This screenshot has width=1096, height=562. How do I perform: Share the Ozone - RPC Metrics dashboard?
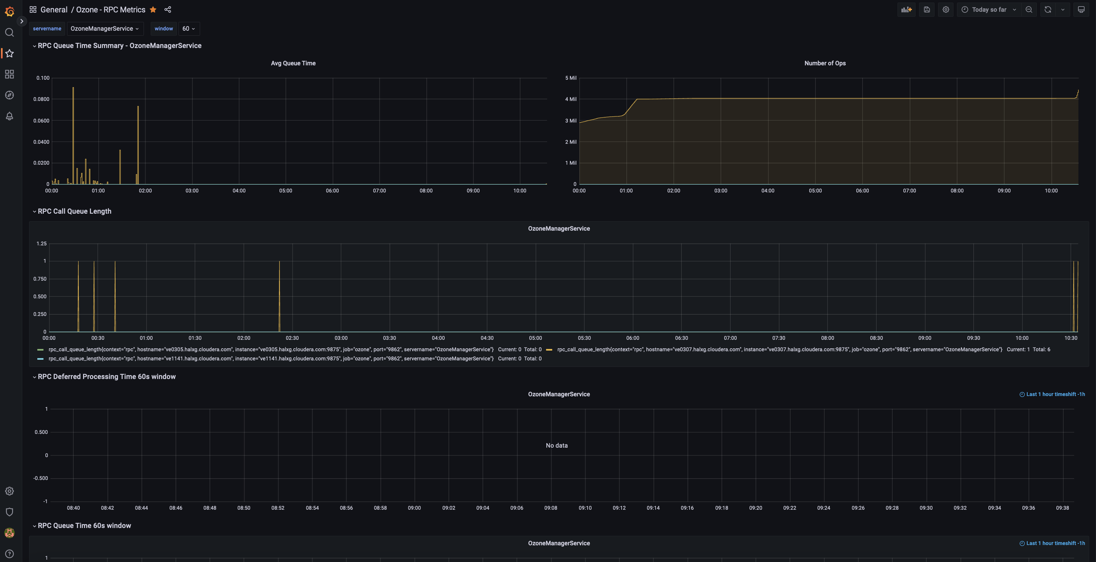click(x=168, y=9)
